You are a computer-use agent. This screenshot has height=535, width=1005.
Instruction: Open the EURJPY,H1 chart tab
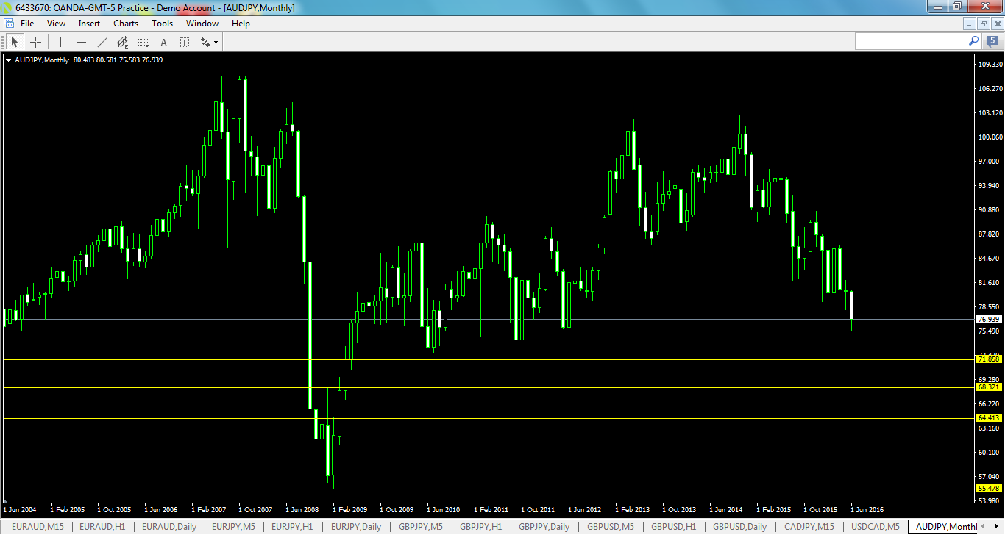coord(292,527)
